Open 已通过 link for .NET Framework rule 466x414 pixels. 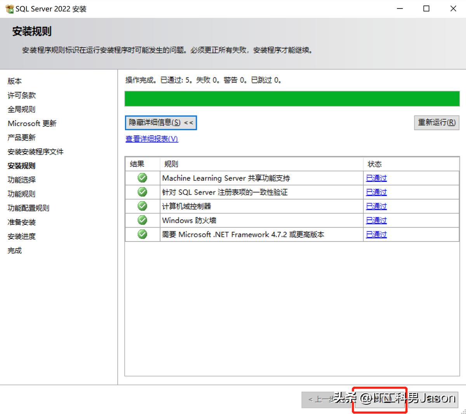(x=376, y=234)
